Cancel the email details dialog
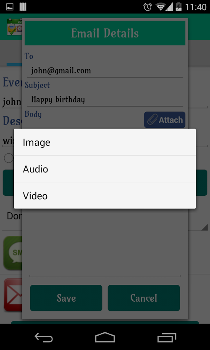This screenshot has width=210, height=350. pyautogui.click(x=144, y=298)
